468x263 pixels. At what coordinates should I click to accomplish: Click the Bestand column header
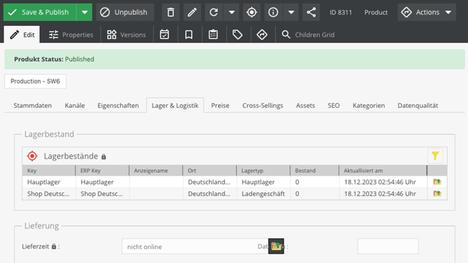point(315,171)
